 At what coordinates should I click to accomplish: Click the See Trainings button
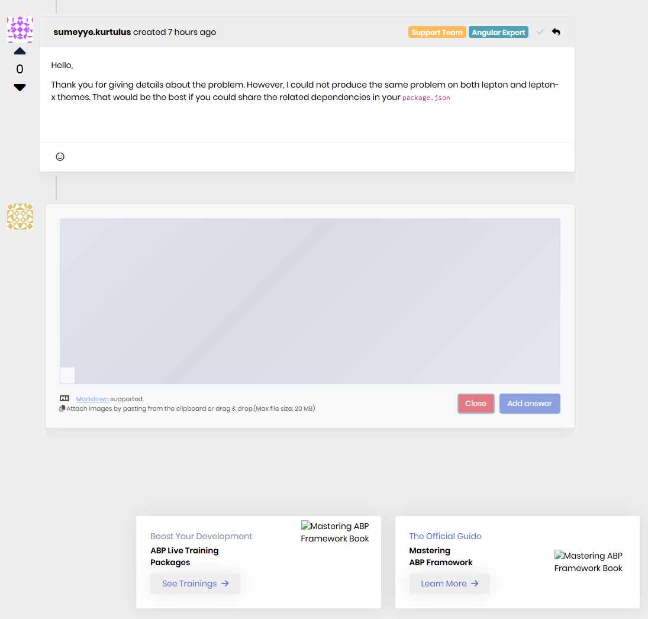pyautogui.click(x=195, y=583)
